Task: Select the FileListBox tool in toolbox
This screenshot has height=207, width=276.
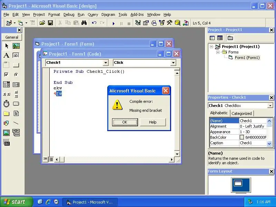Action: (16, 114)
